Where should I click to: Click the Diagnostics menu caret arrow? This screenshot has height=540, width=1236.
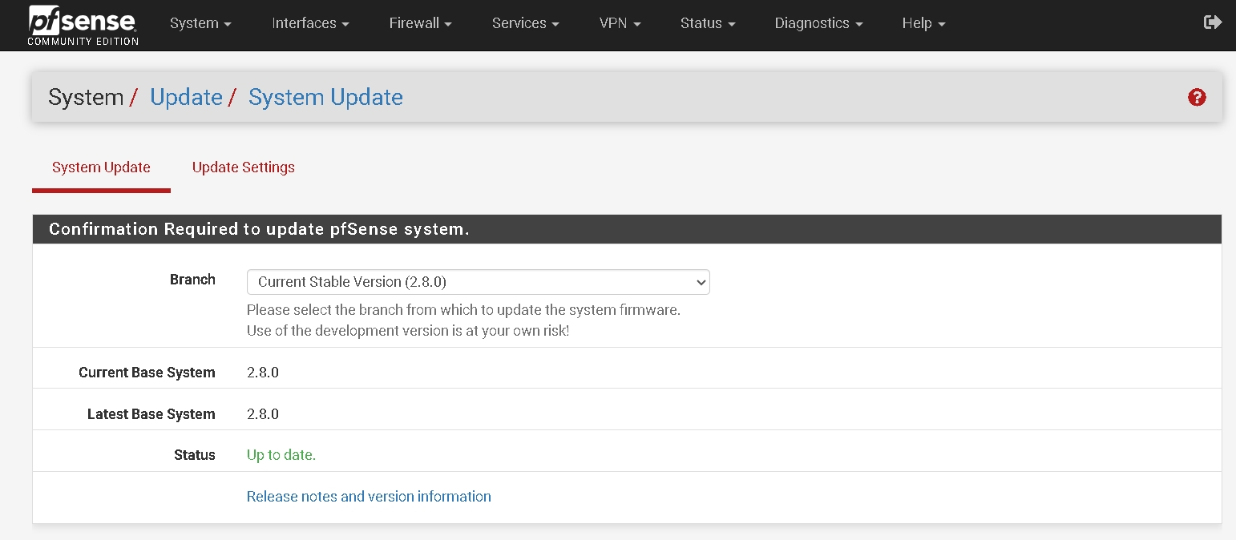tap(859, 25)
